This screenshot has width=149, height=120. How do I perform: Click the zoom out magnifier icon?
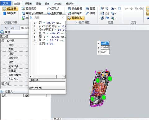[x=112, y=13]
